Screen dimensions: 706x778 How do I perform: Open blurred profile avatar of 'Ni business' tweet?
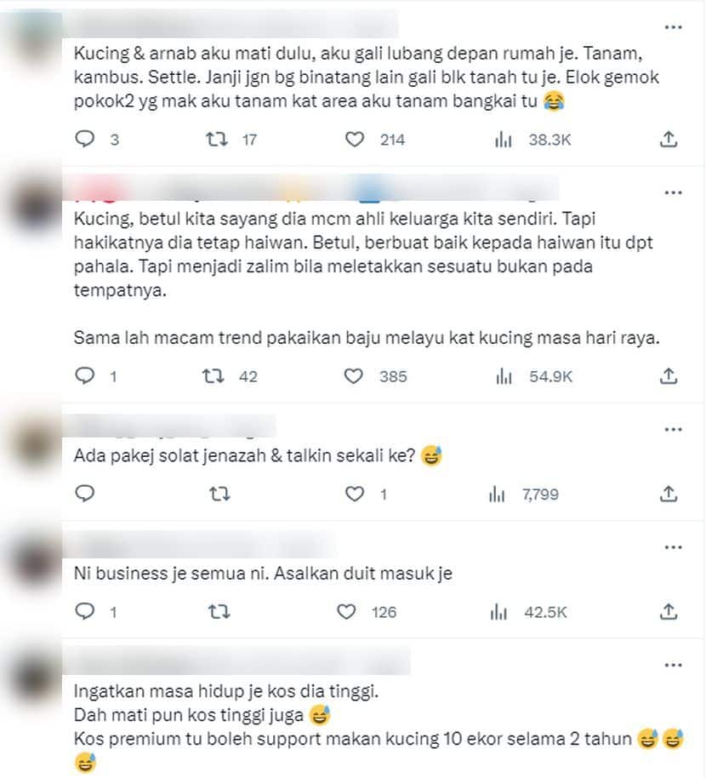(35, 562)
